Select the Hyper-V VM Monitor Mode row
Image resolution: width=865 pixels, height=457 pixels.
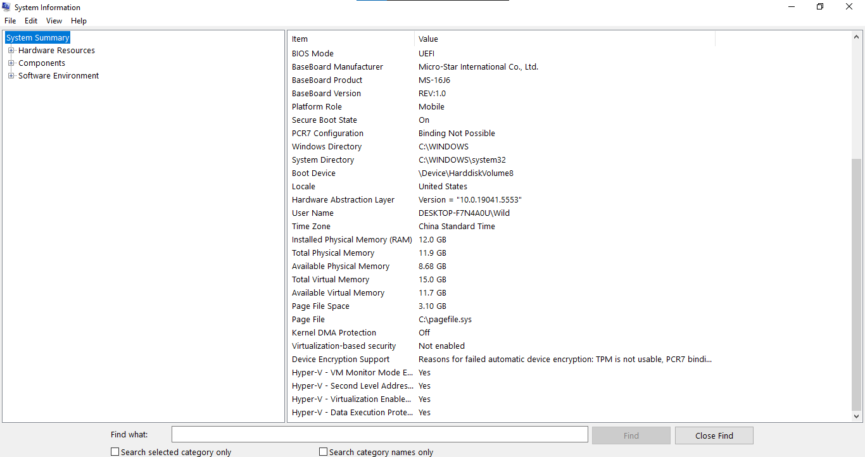[502, 373]
